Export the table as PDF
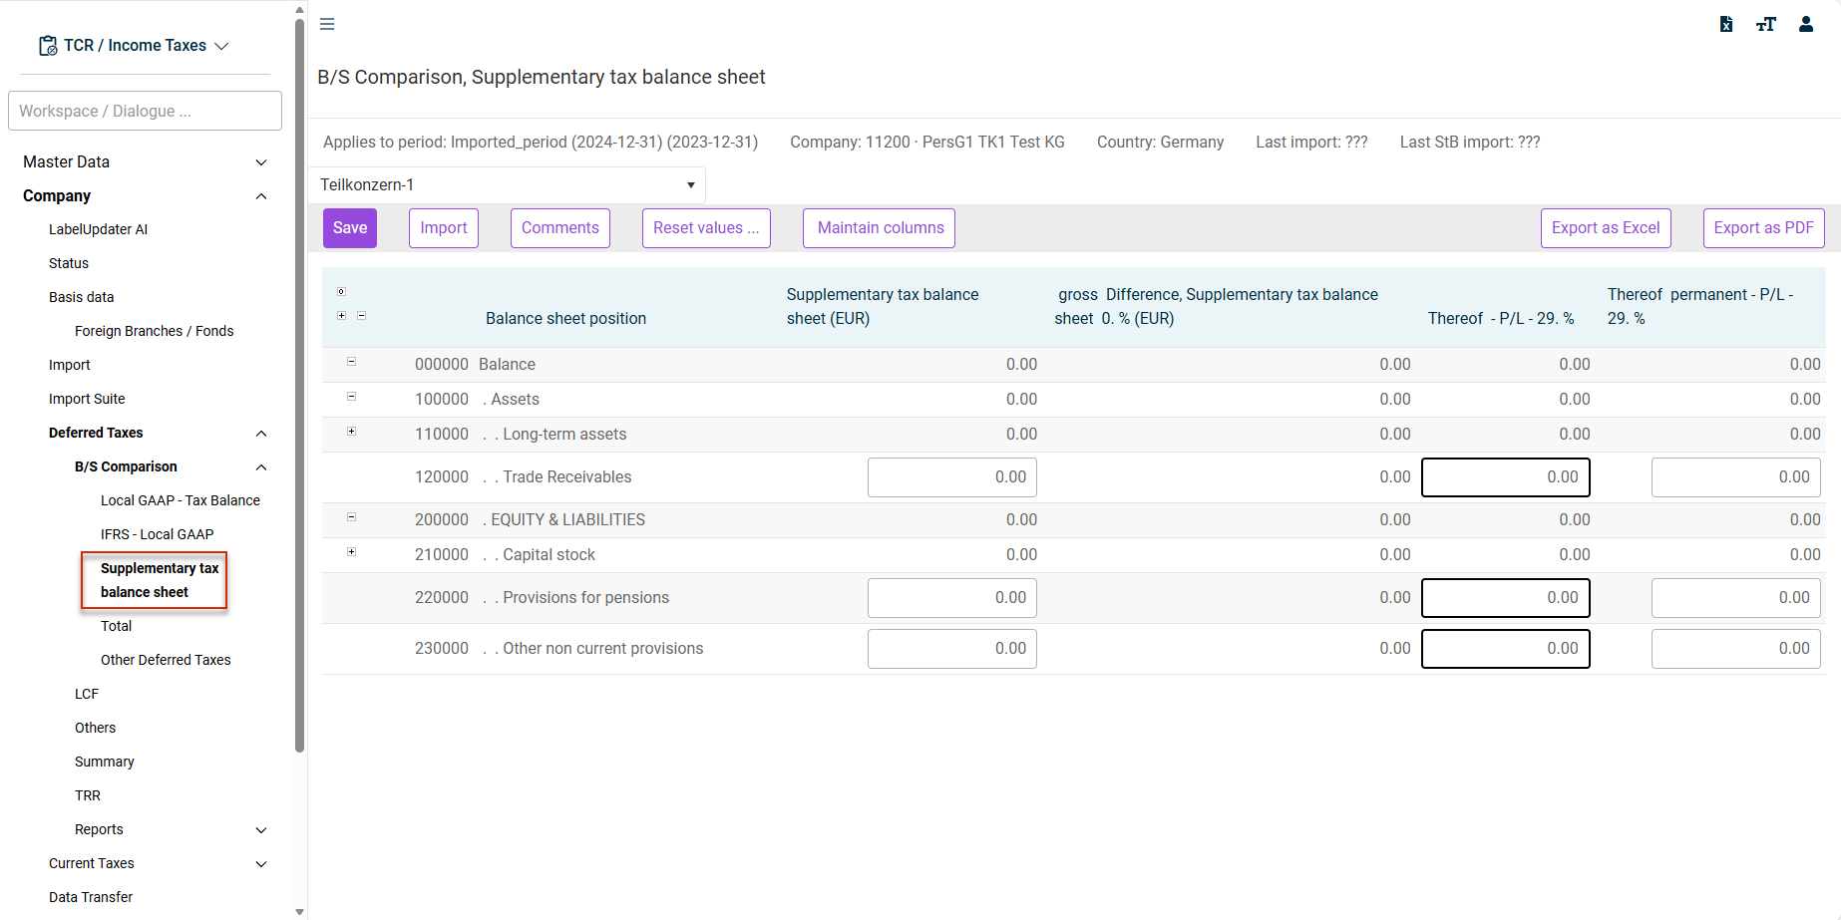Image resolution: width=1841 pixels, height=920 pixels. [1764, 228]
